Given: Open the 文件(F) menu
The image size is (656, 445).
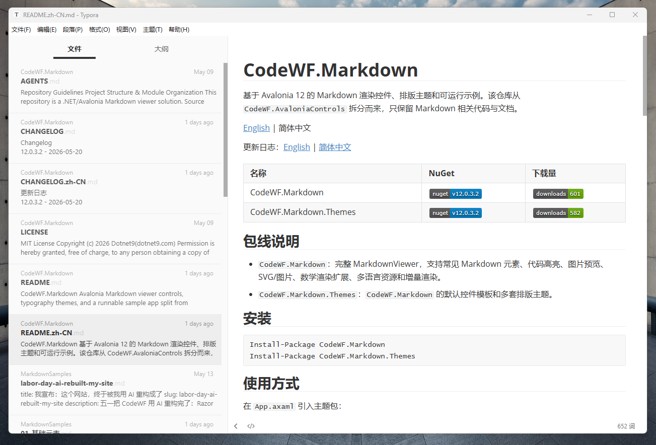Looking at the screenshot, I should 21,30.
